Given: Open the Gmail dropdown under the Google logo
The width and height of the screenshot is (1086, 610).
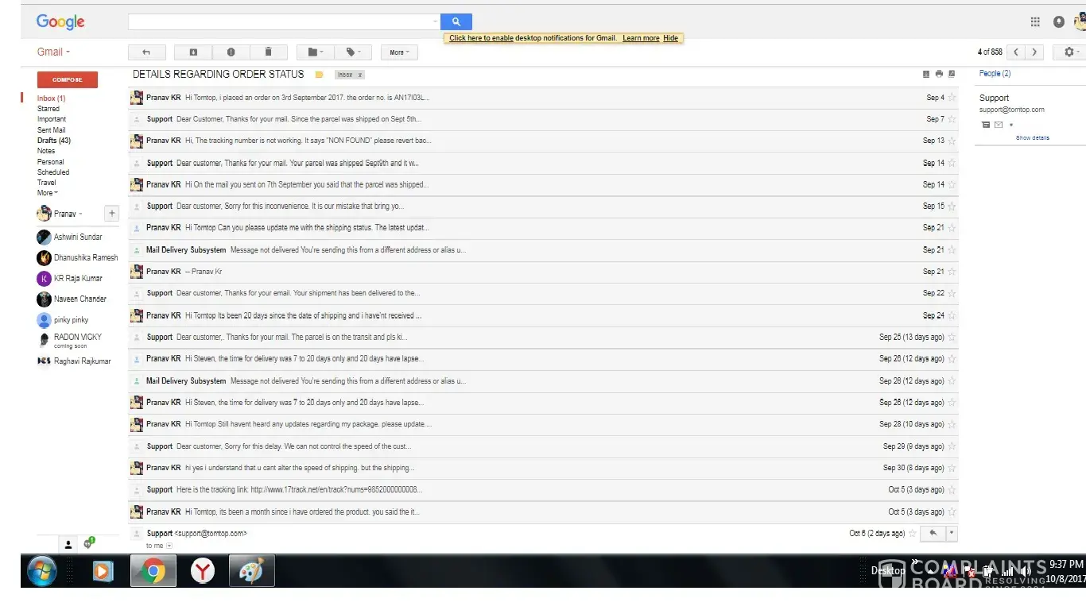Looking at the screenshot, I should [x=53, y=52].
